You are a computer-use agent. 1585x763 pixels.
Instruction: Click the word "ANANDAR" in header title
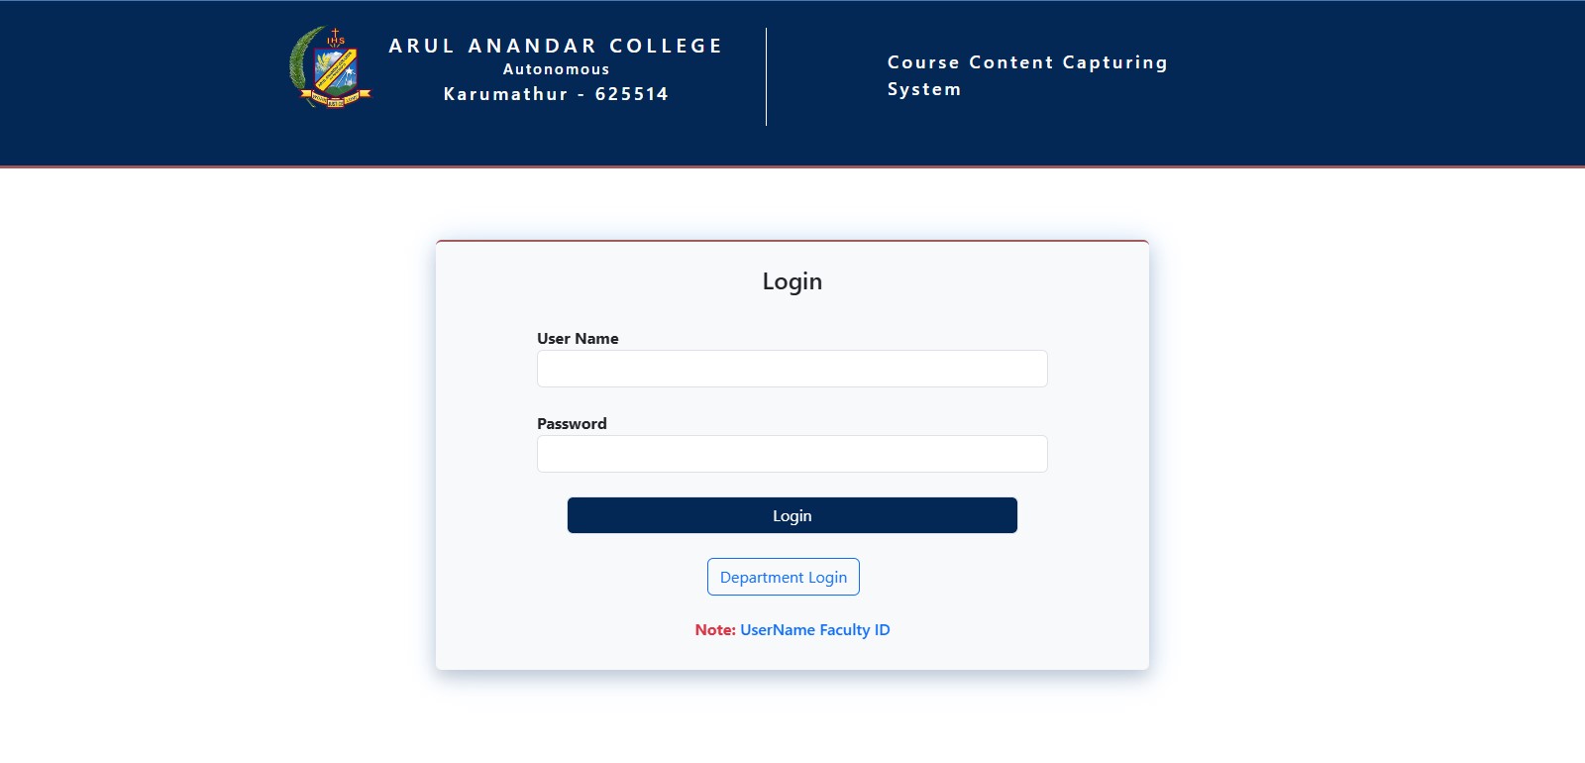tap(532, 47)
